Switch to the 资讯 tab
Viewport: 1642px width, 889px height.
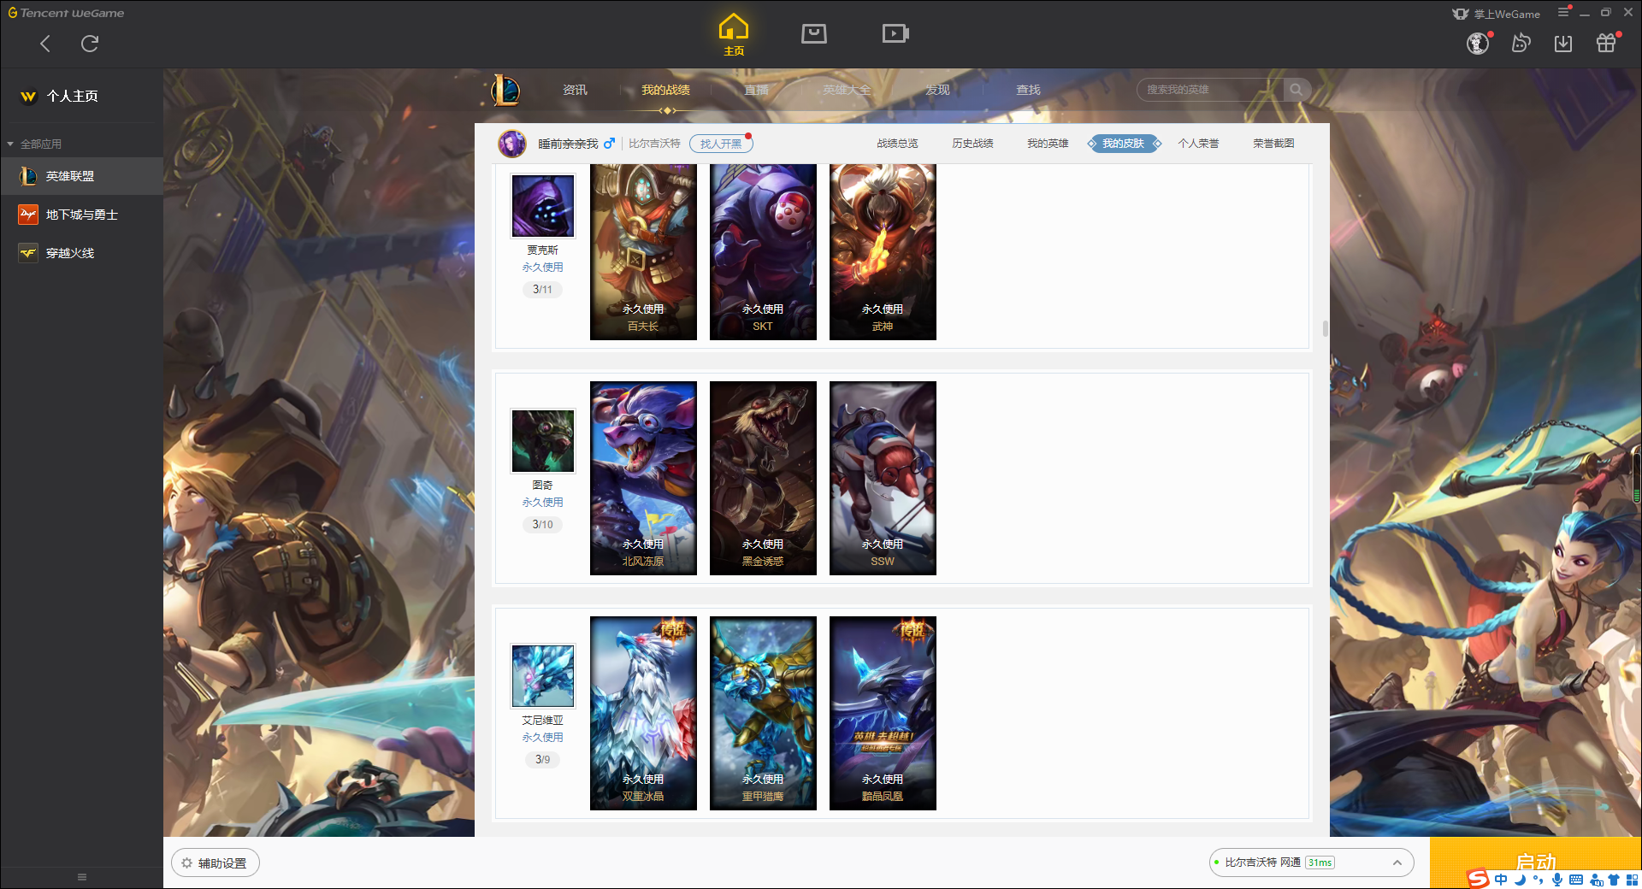(x=575, y=90)
